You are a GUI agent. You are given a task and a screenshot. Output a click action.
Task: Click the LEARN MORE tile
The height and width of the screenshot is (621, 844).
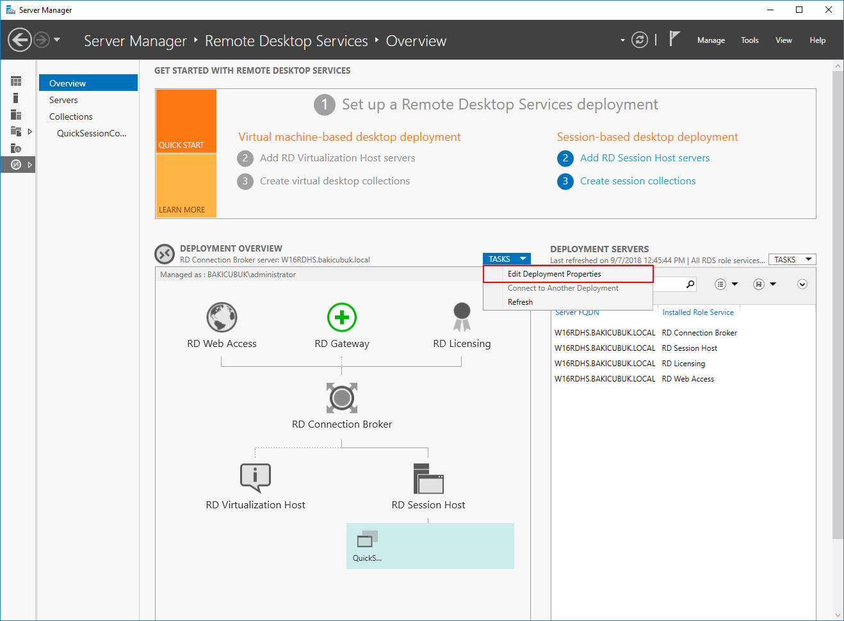pos(186,186)
